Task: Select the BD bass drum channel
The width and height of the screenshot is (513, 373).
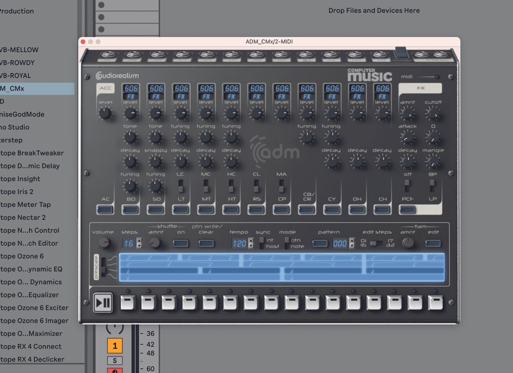Action: click(130, 209)
